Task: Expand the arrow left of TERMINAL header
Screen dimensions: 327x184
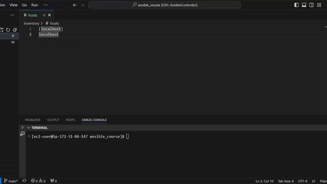Action: click(x=22, y=127)
